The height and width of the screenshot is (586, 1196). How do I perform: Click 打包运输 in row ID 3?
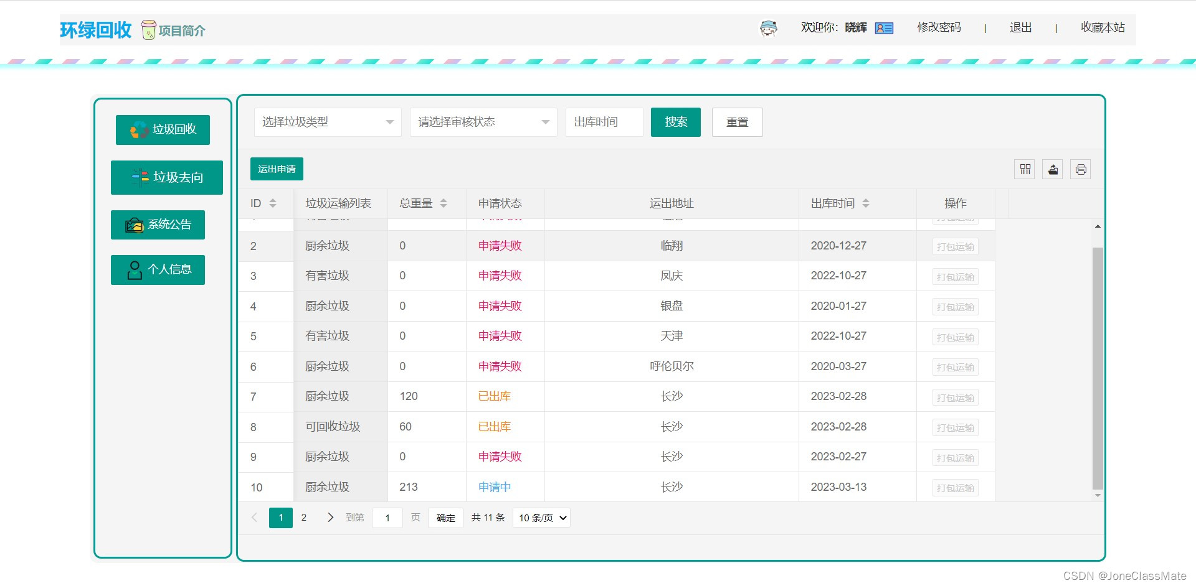point(956,277)
